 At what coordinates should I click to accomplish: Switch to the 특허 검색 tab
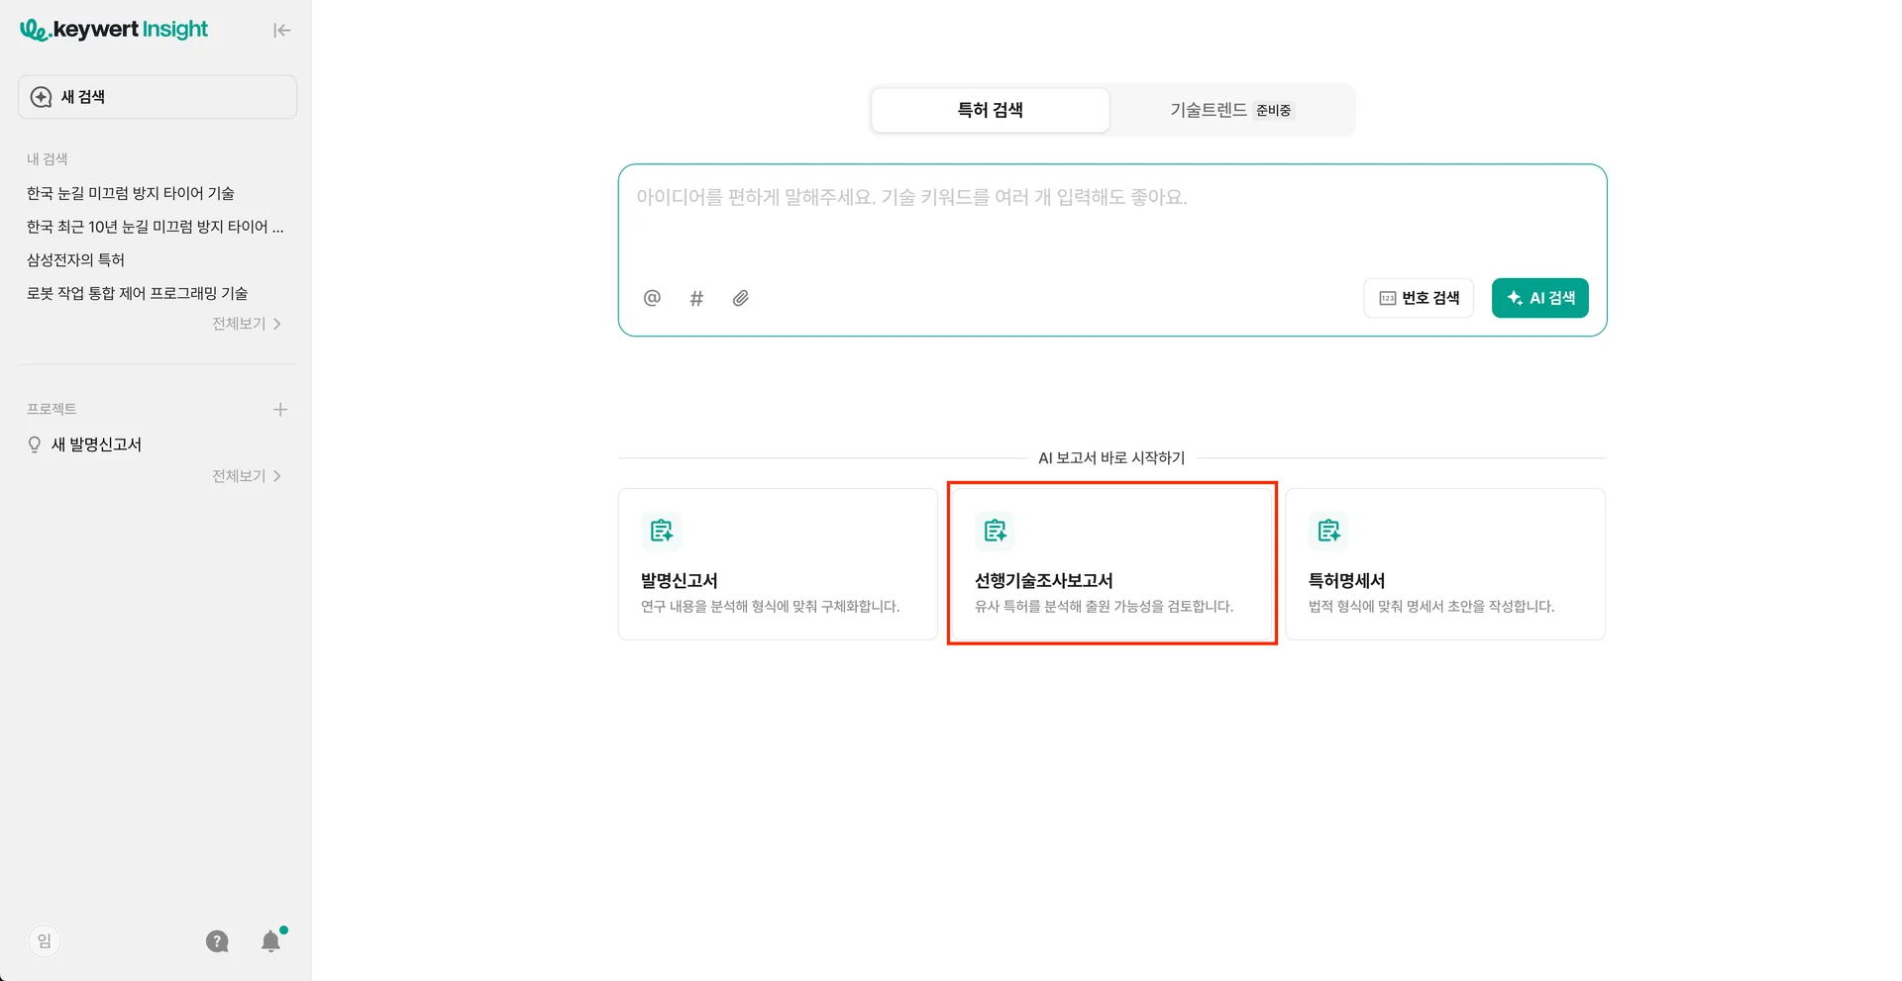990,110
